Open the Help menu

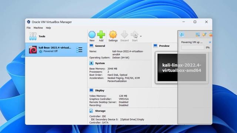pos(49,28)
